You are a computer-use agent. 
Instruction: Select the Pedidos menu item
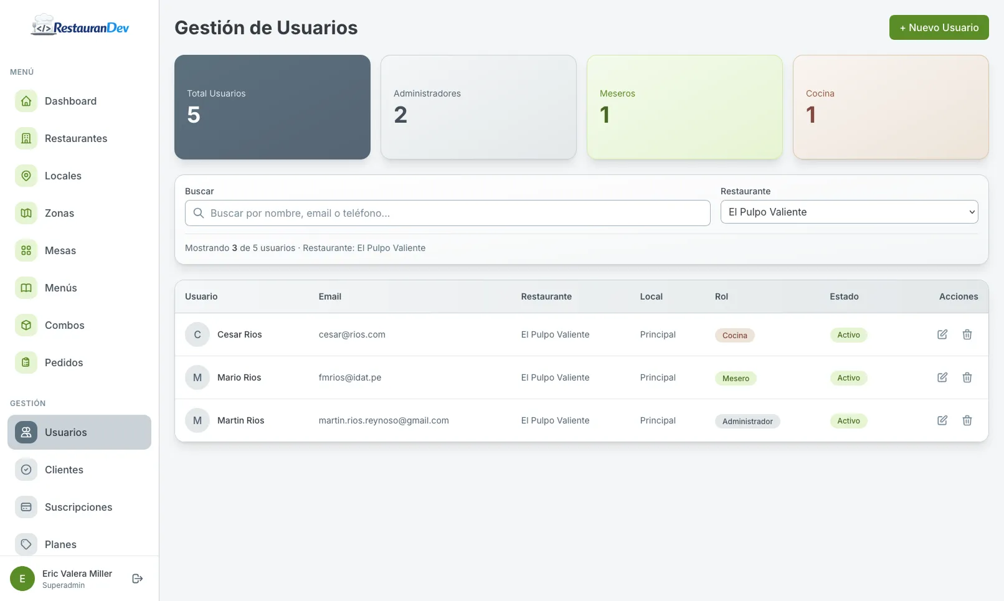coord(79,362)
